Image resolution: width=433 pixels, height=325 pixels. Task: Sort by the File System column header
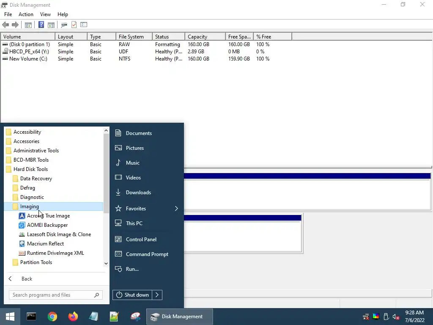tap(134, 37)
